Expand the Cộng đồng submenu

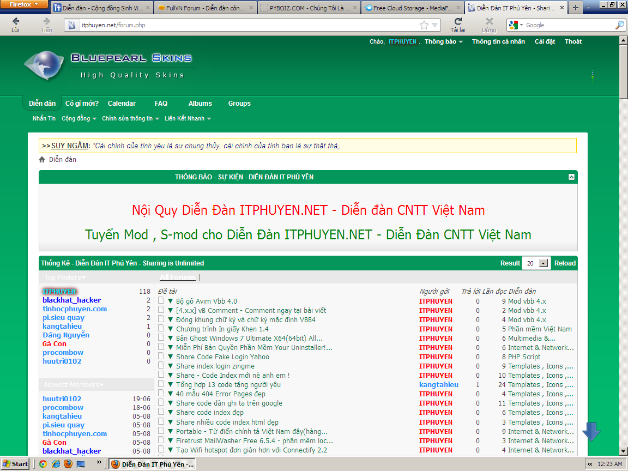(79, 118)
